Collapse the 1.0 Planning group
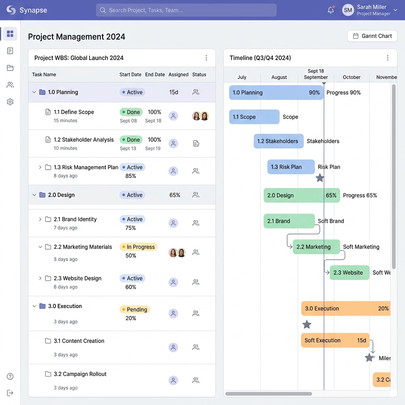405x405 pixels. coord(34,92)
